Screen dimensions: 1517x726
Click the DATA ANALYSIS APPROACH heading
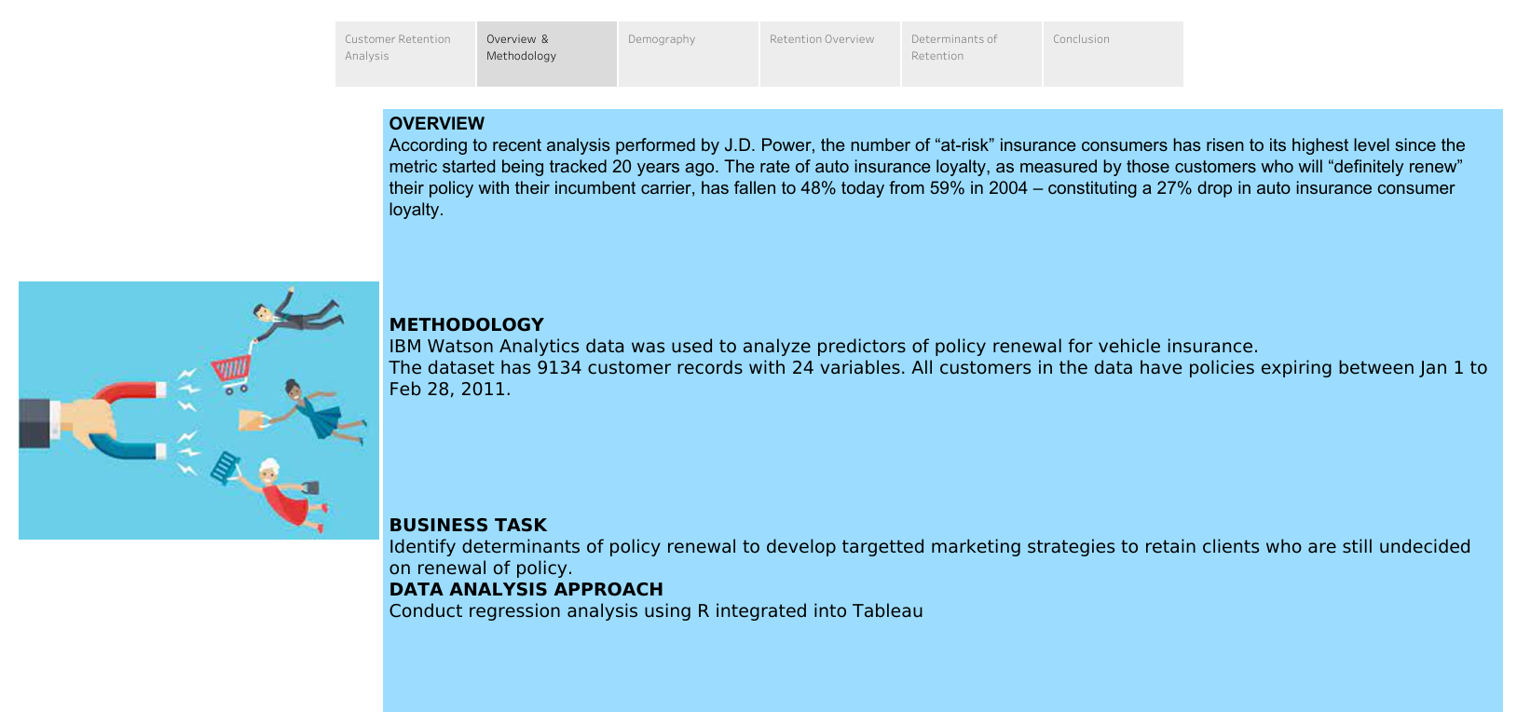click(526, 589)
